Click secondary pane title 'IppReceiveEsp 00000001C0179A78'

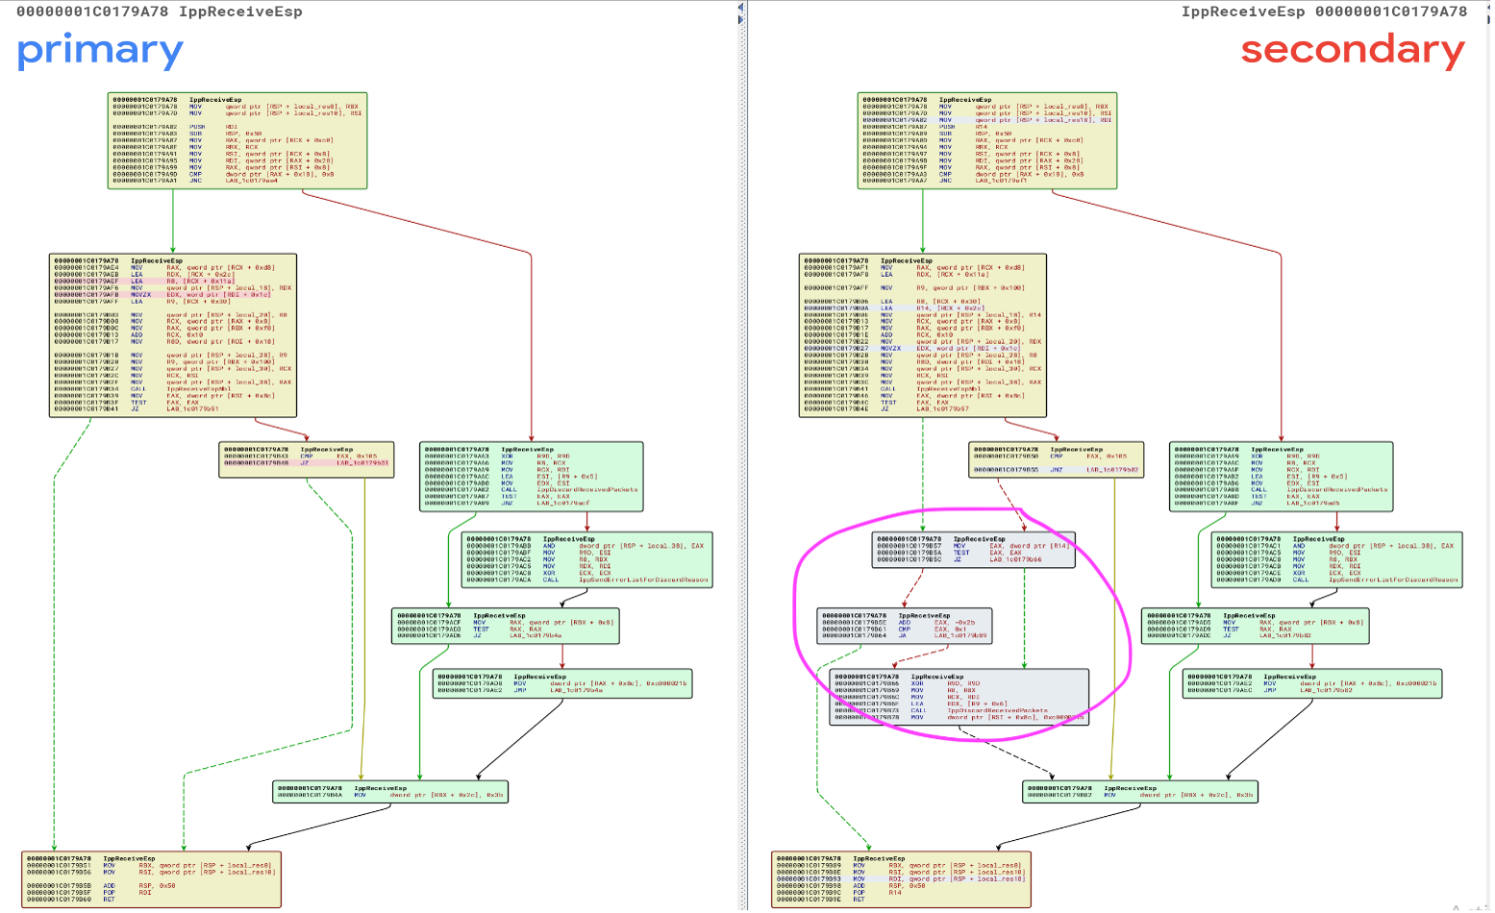click(1324, 12)
